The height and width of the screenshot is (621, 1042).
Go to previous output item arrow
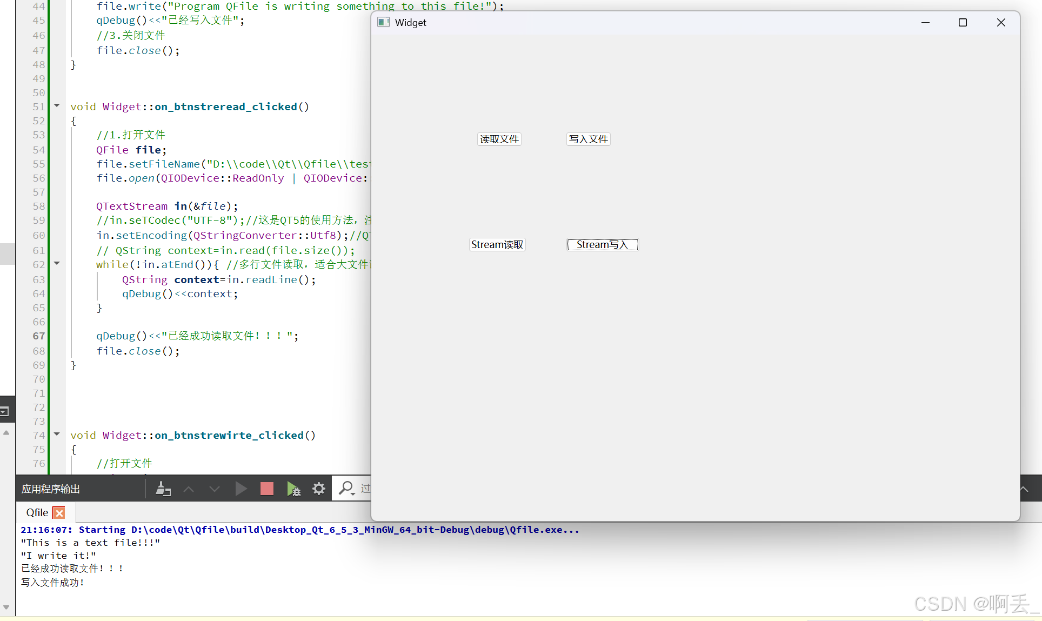click(x=189, y=489)
